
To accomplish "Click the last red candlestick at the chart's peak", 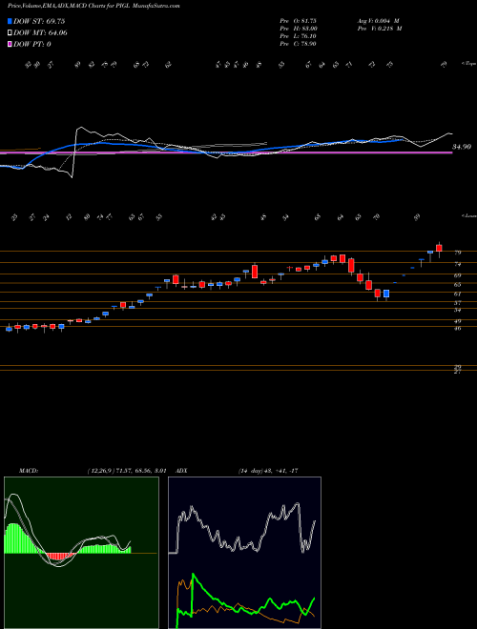I will [x=439, y=249].
